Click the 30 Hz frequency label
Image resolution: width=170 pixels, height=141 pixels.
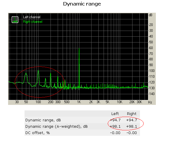point(17,102)
